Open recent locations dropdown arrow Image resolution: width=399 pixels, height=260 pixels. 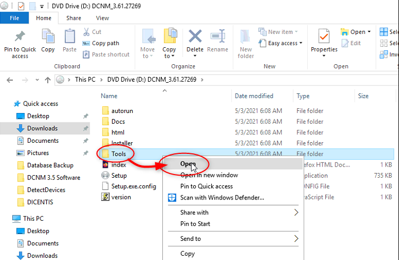(37, 80)
